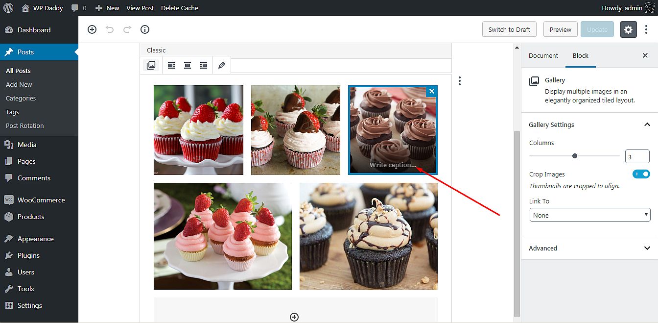
Task: Align the gallery center
Action: [x=188, y=65]
